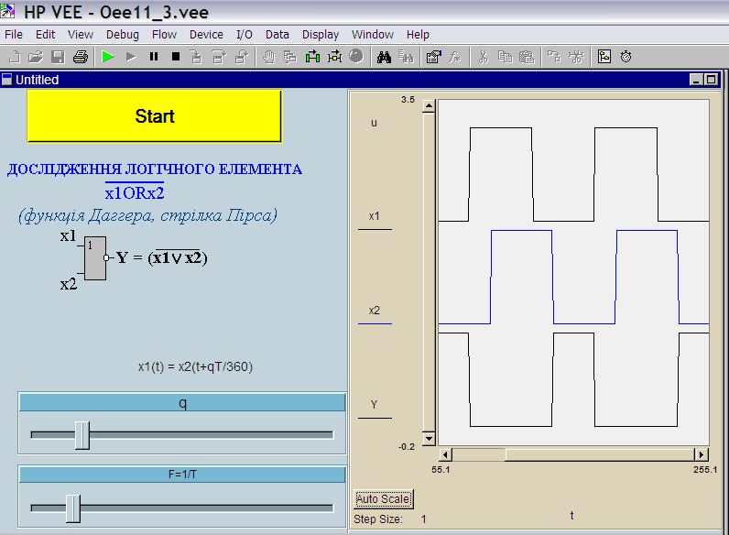The width and height of the screenshot is (729, 535).
Task: Select the x1 trace label
Action: pyautogui.click(x=375, y=217)
